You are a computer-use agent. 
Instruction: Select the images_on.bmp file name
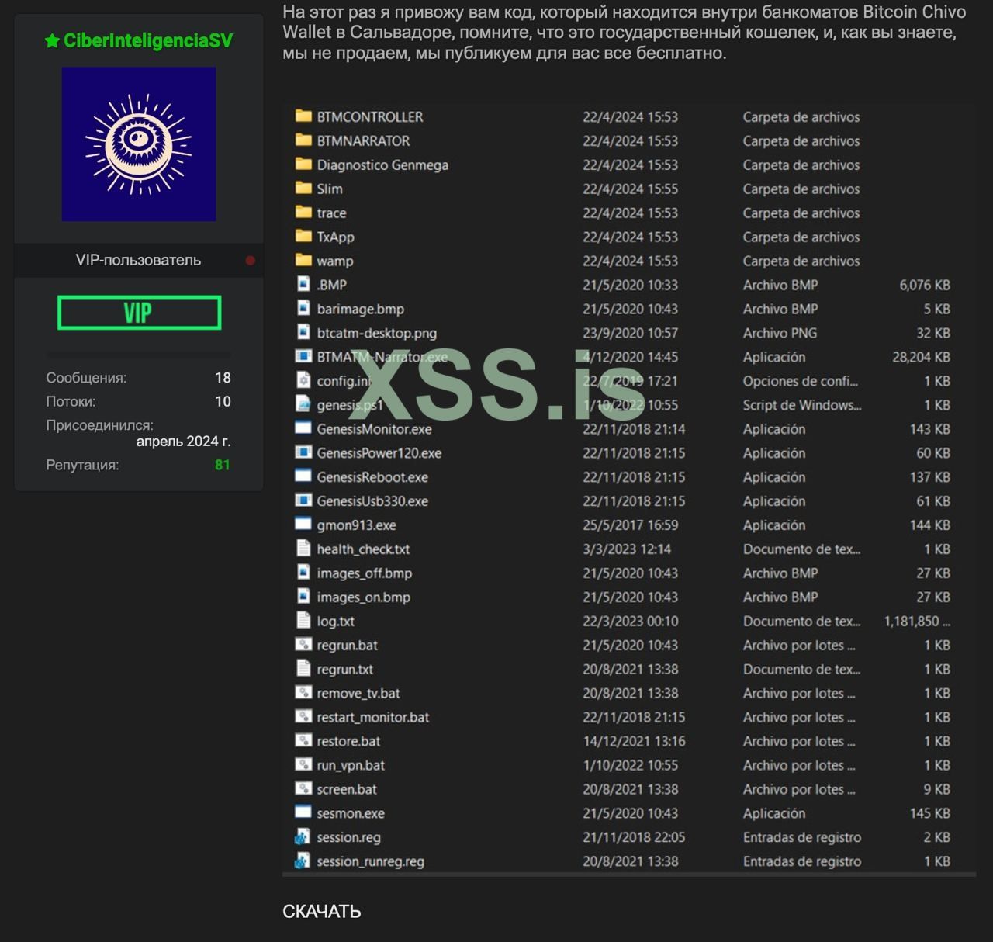click(364, 597)
